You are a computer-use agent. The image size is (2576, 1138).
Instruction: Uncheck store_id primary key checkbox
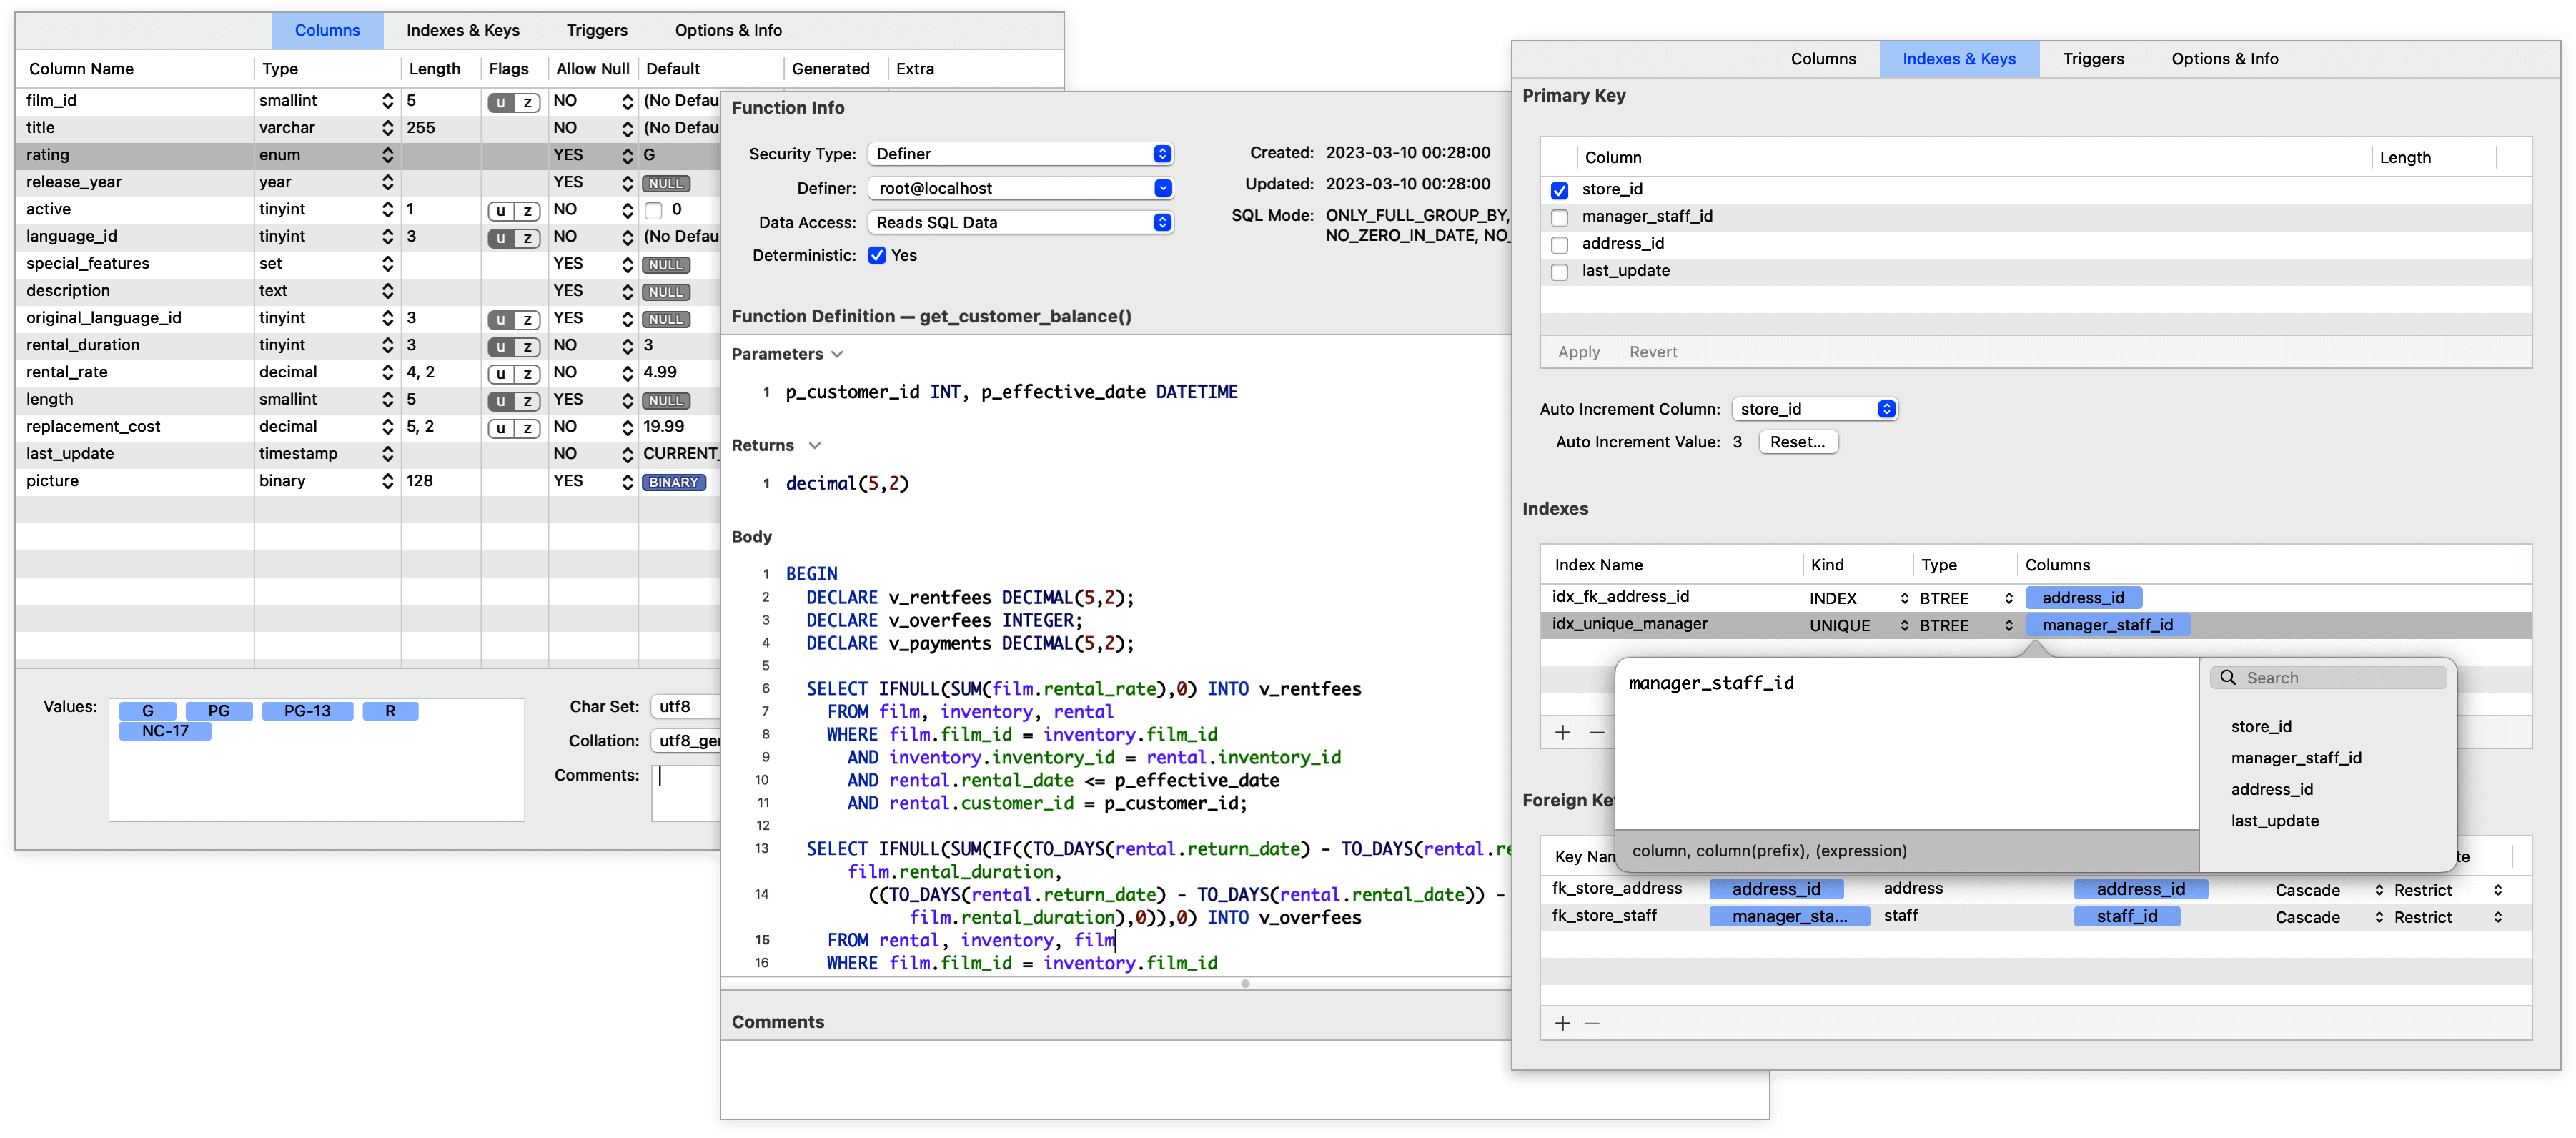(1559, 189)
